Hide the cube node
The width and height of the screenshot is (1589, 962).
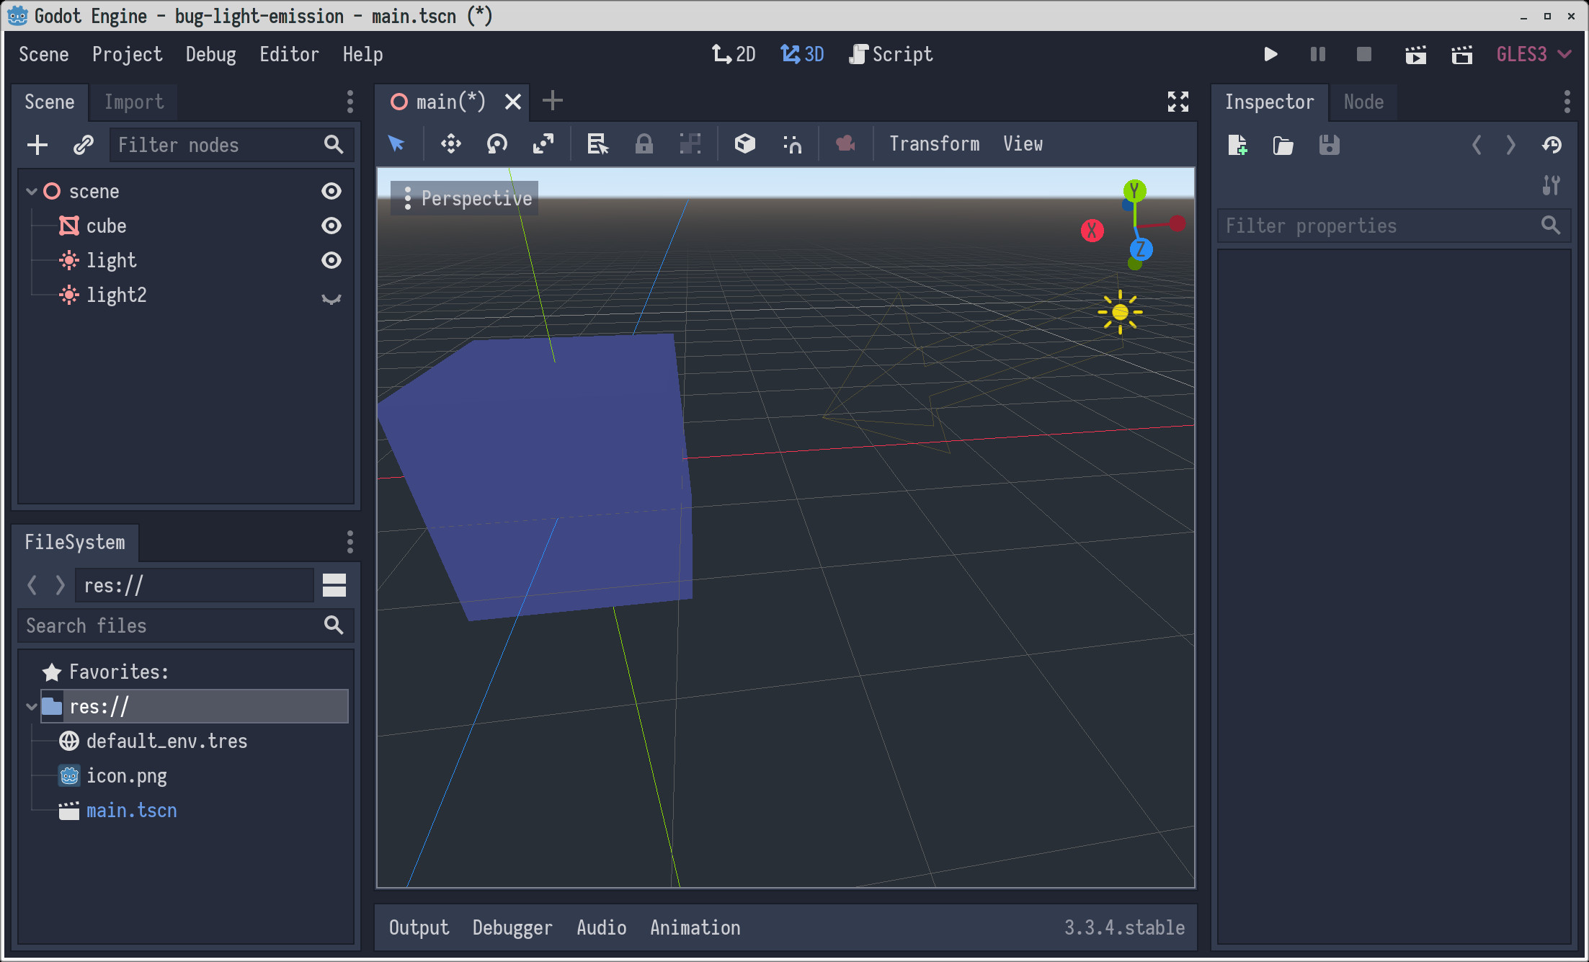pyautogui.click(x=331, y=226)
